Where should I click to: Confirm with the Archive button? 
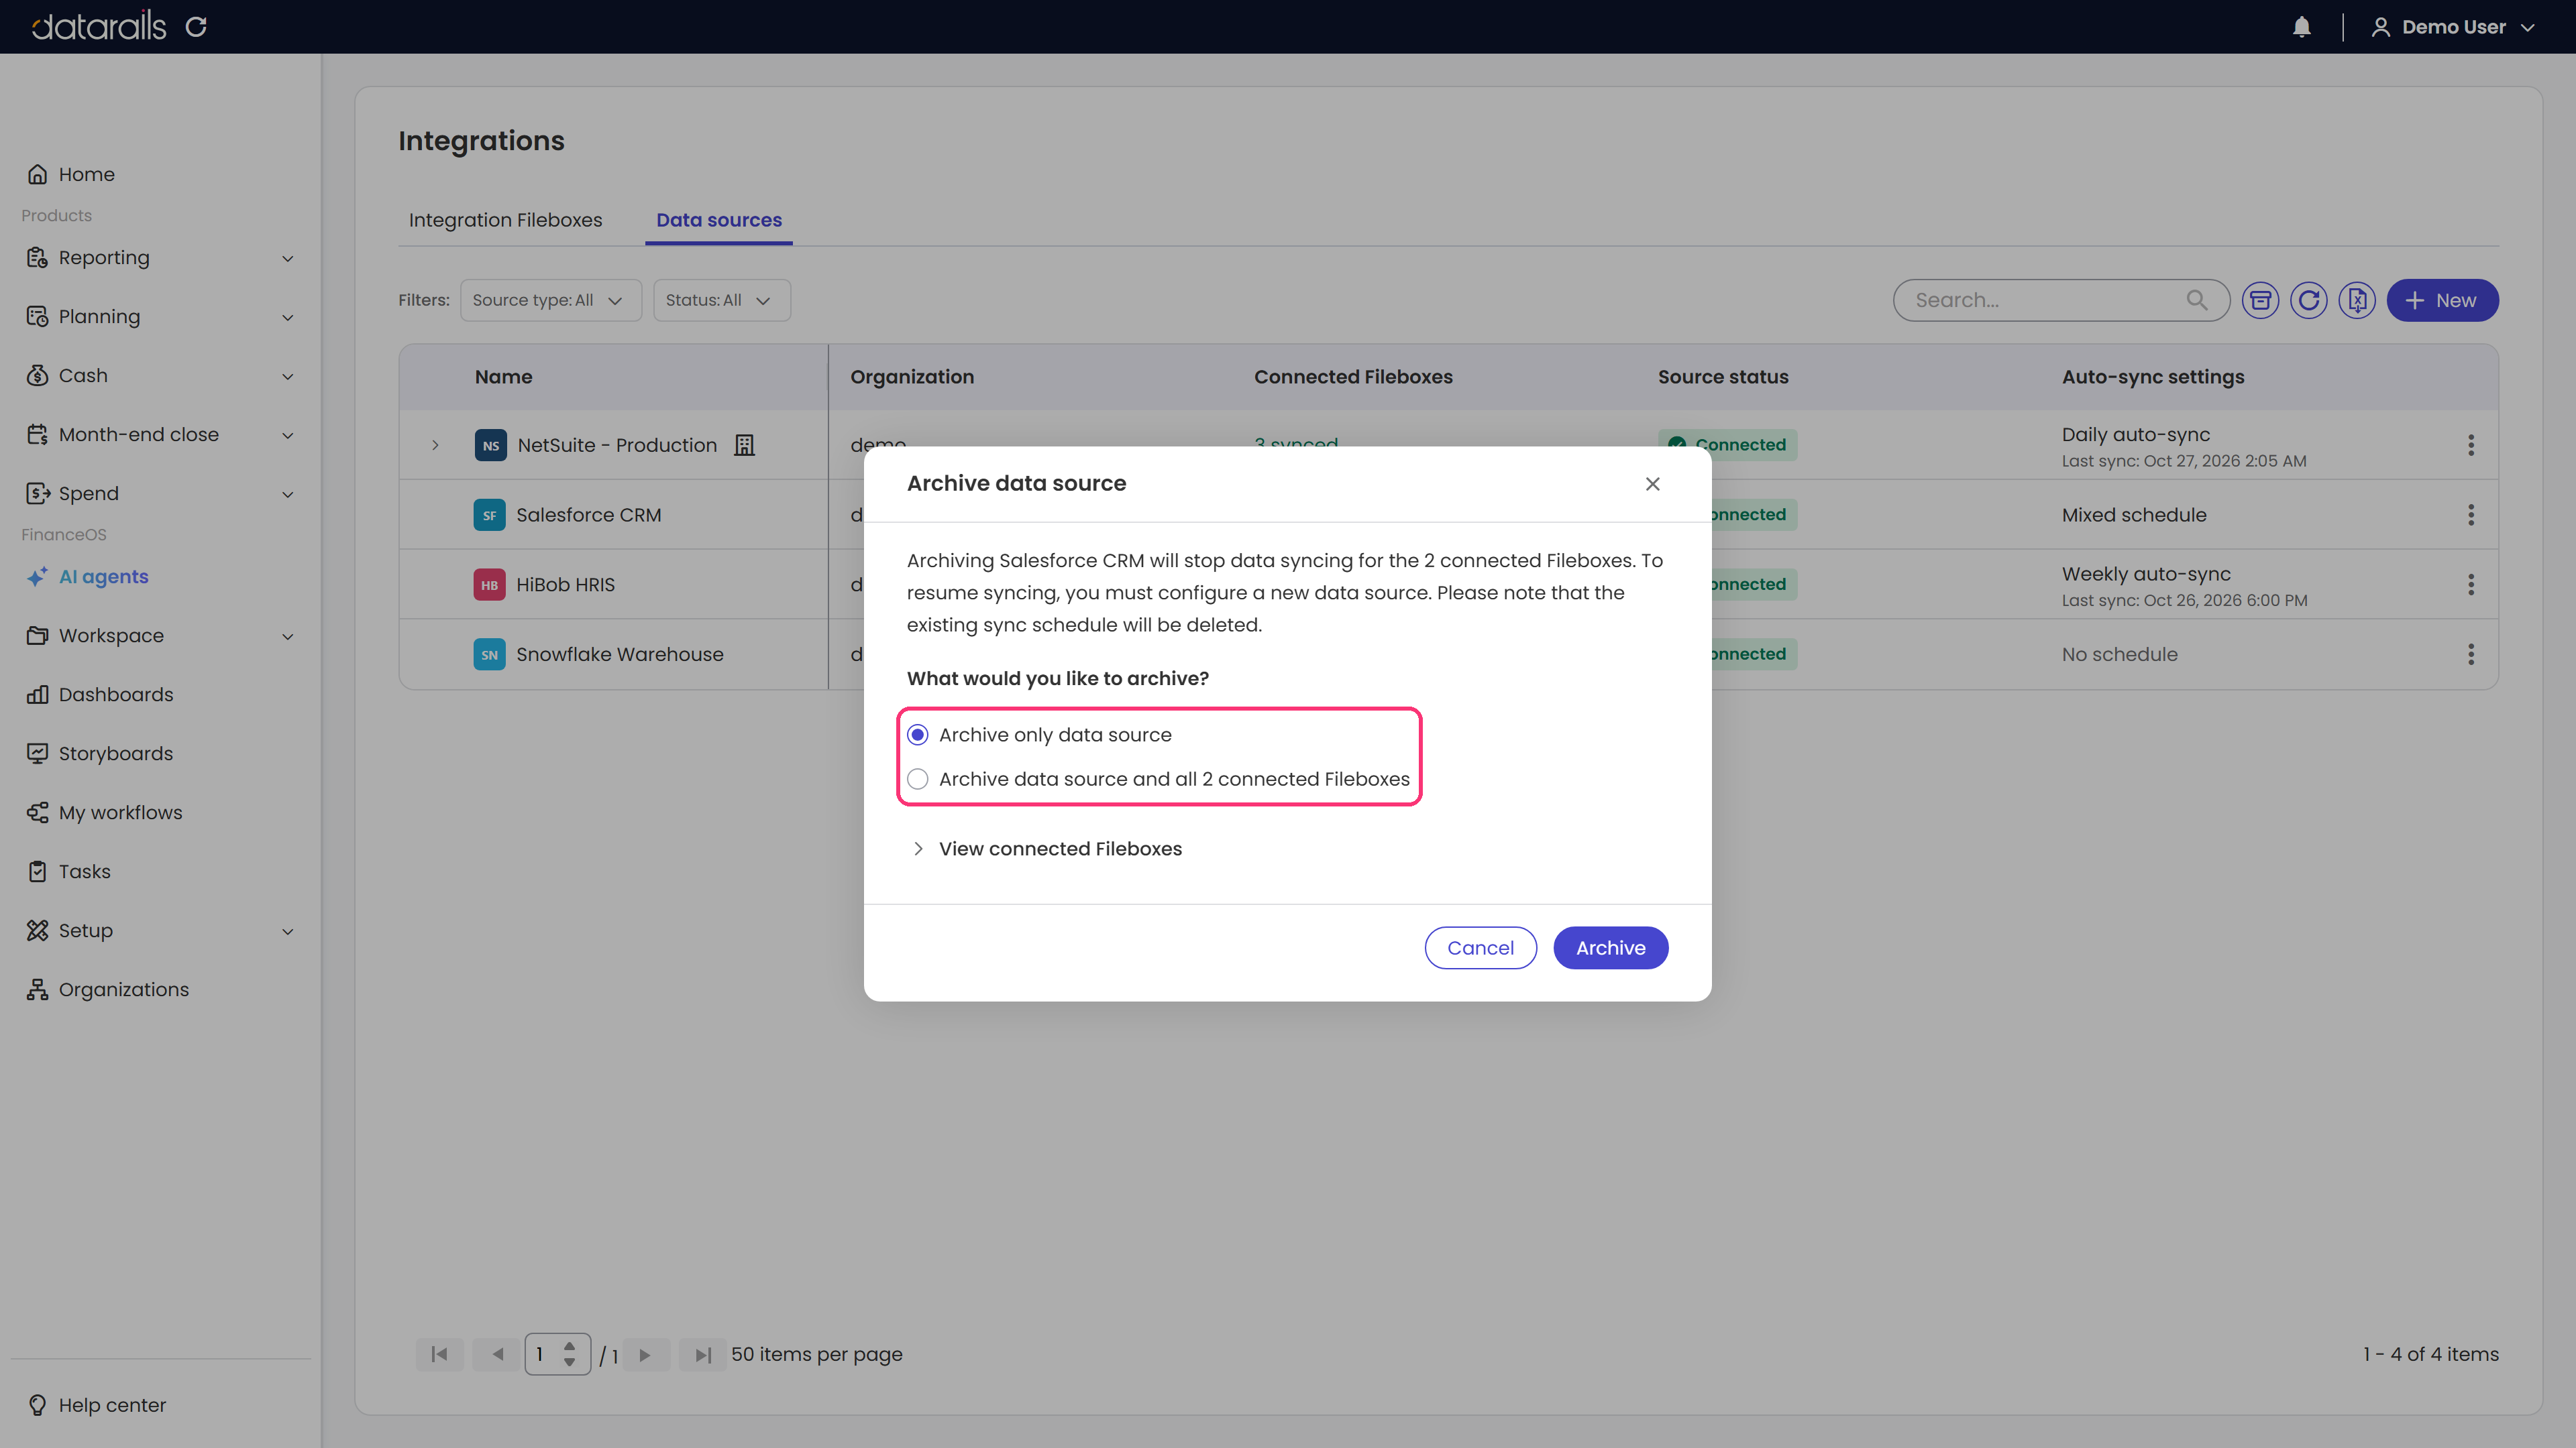[x=1610, y=947]
